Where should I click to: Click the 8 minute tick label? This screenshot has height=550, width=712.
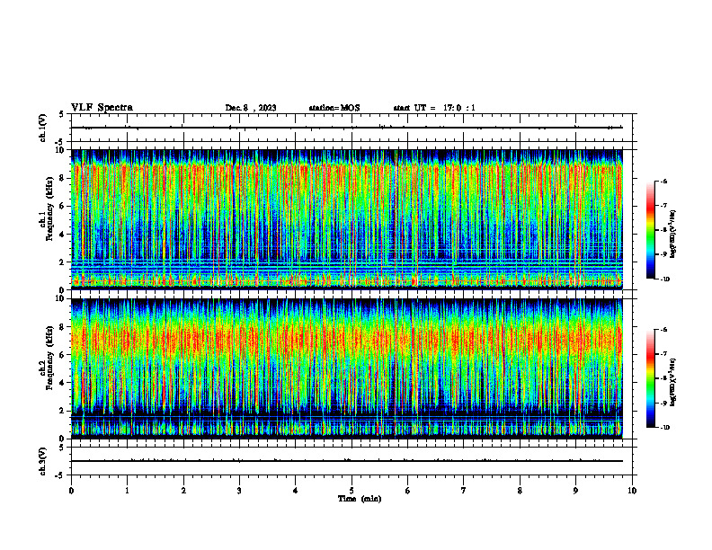520,491
